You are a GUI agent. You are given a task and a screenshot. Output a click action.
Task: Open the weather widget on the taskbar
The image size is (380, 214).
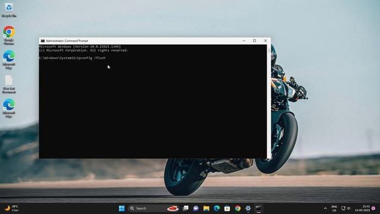[12, 208]
